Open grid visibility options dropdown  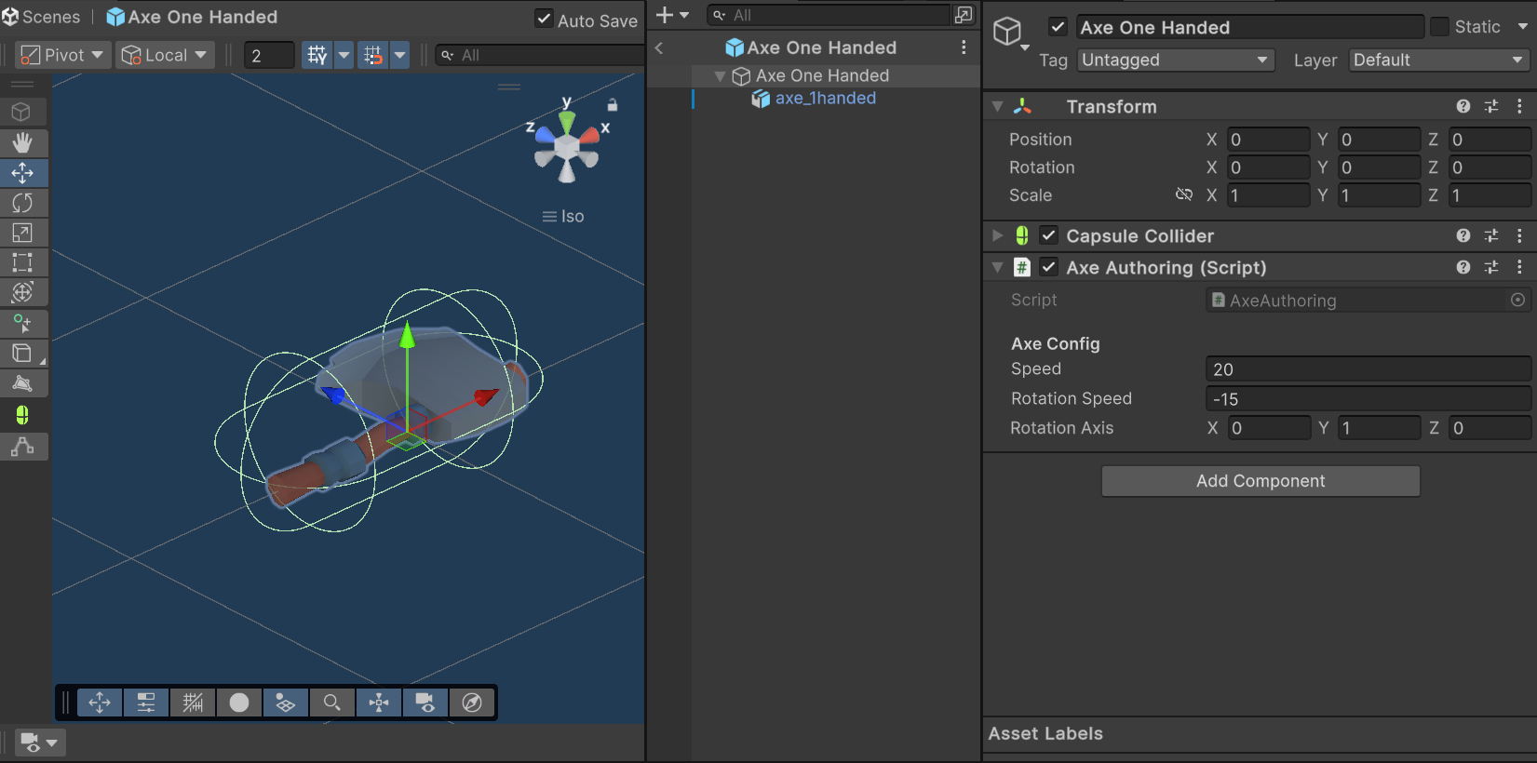tap(344, 55)
